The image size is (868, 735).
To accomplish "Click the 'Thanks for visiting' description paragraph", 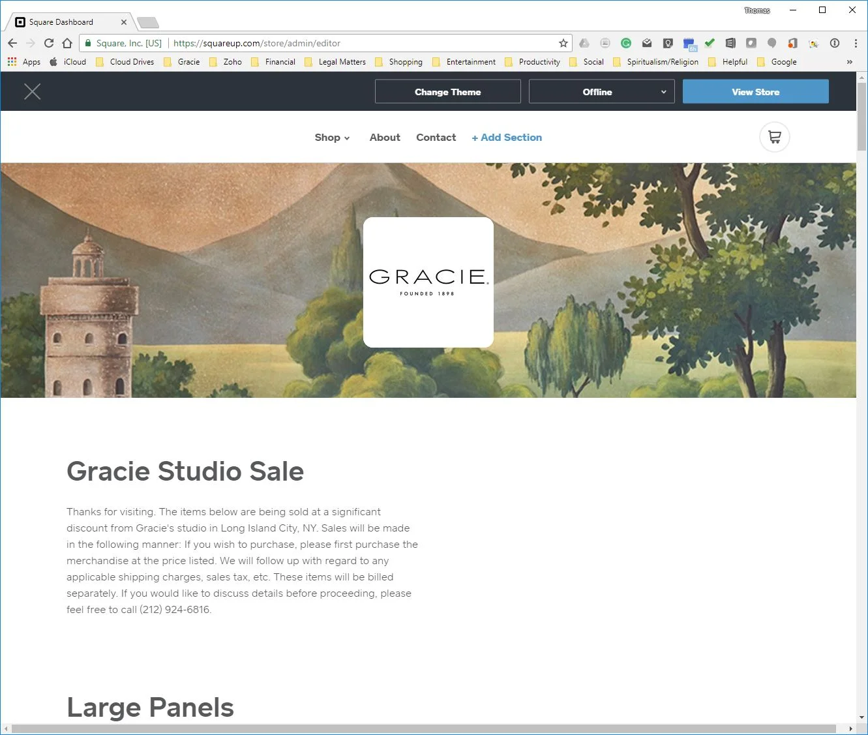I will pyautogui.click(x=242, y=561).
